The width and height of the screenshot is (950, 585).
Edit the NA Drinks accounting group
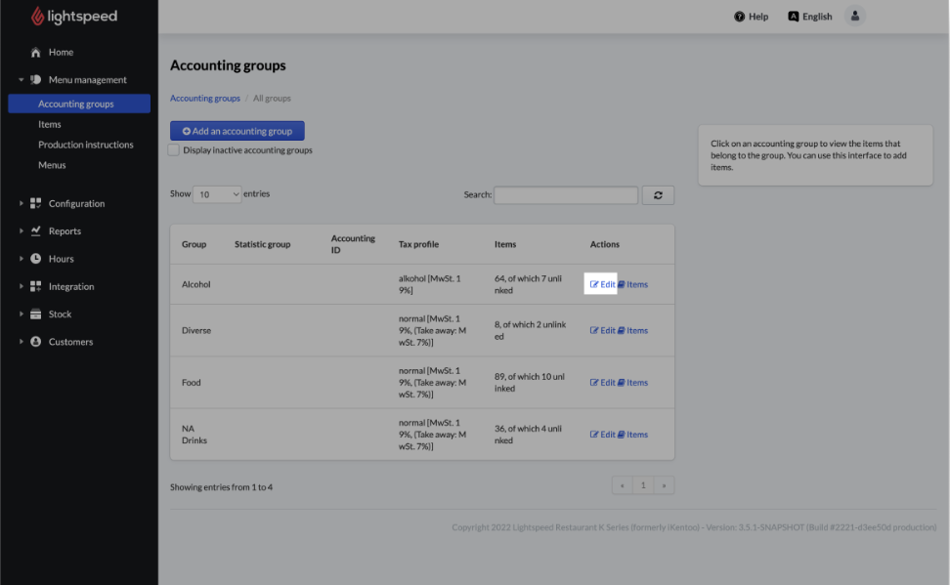point(603,435)
